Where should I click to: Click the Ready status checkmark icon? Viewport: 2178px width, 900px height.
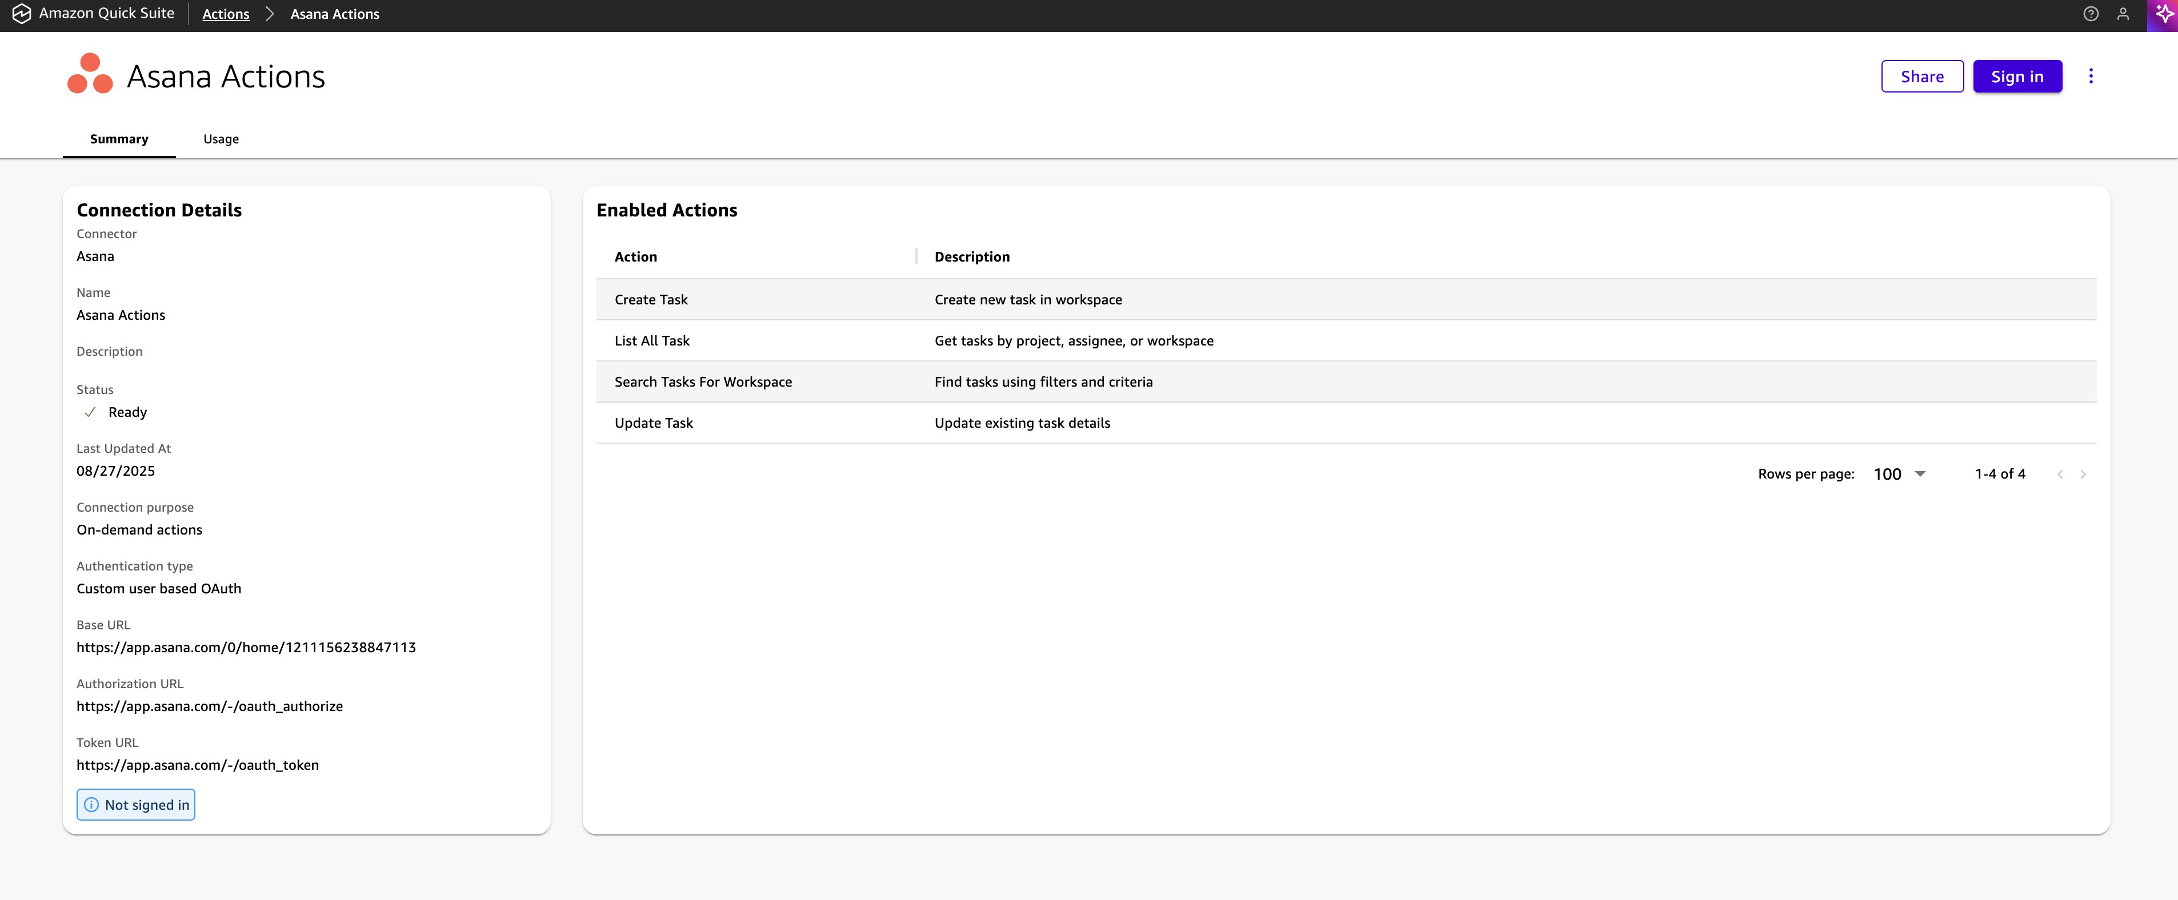coord(90,412)
